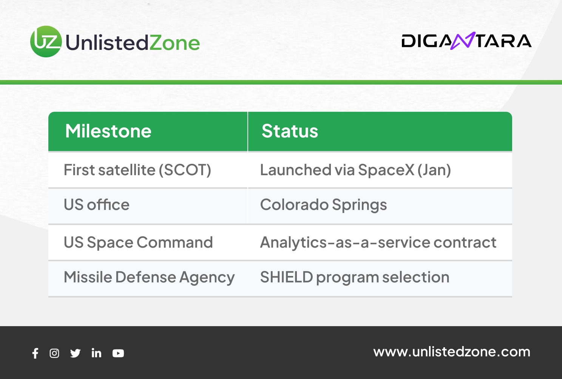Click the Milestone column header
This screenshot has width=562, height=379.
[x=108, y=131]
